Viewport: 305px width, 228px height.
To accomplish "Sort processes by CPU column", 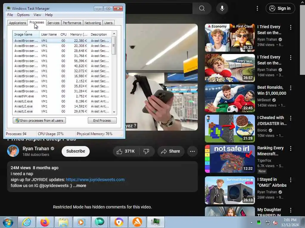I will [63, 34].
